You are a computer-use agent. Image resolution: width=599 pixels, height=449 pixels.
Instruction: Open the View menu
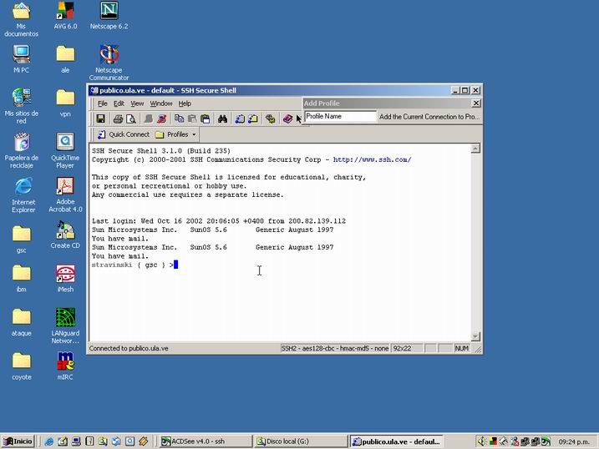137,103
